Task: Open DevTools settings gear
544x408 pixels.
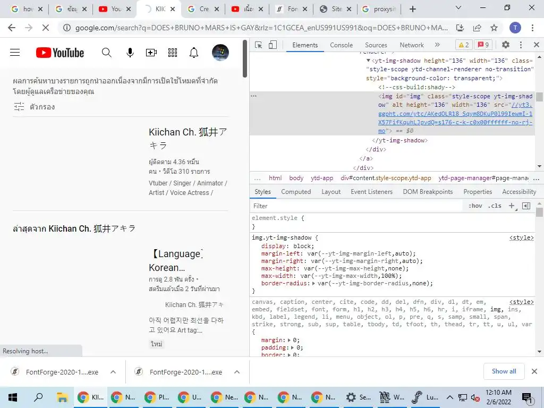Action: [x=506, y=45]
